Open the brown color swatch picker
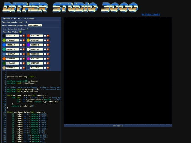The width and height of the screenshot is (191, 143). click(28, 54)
